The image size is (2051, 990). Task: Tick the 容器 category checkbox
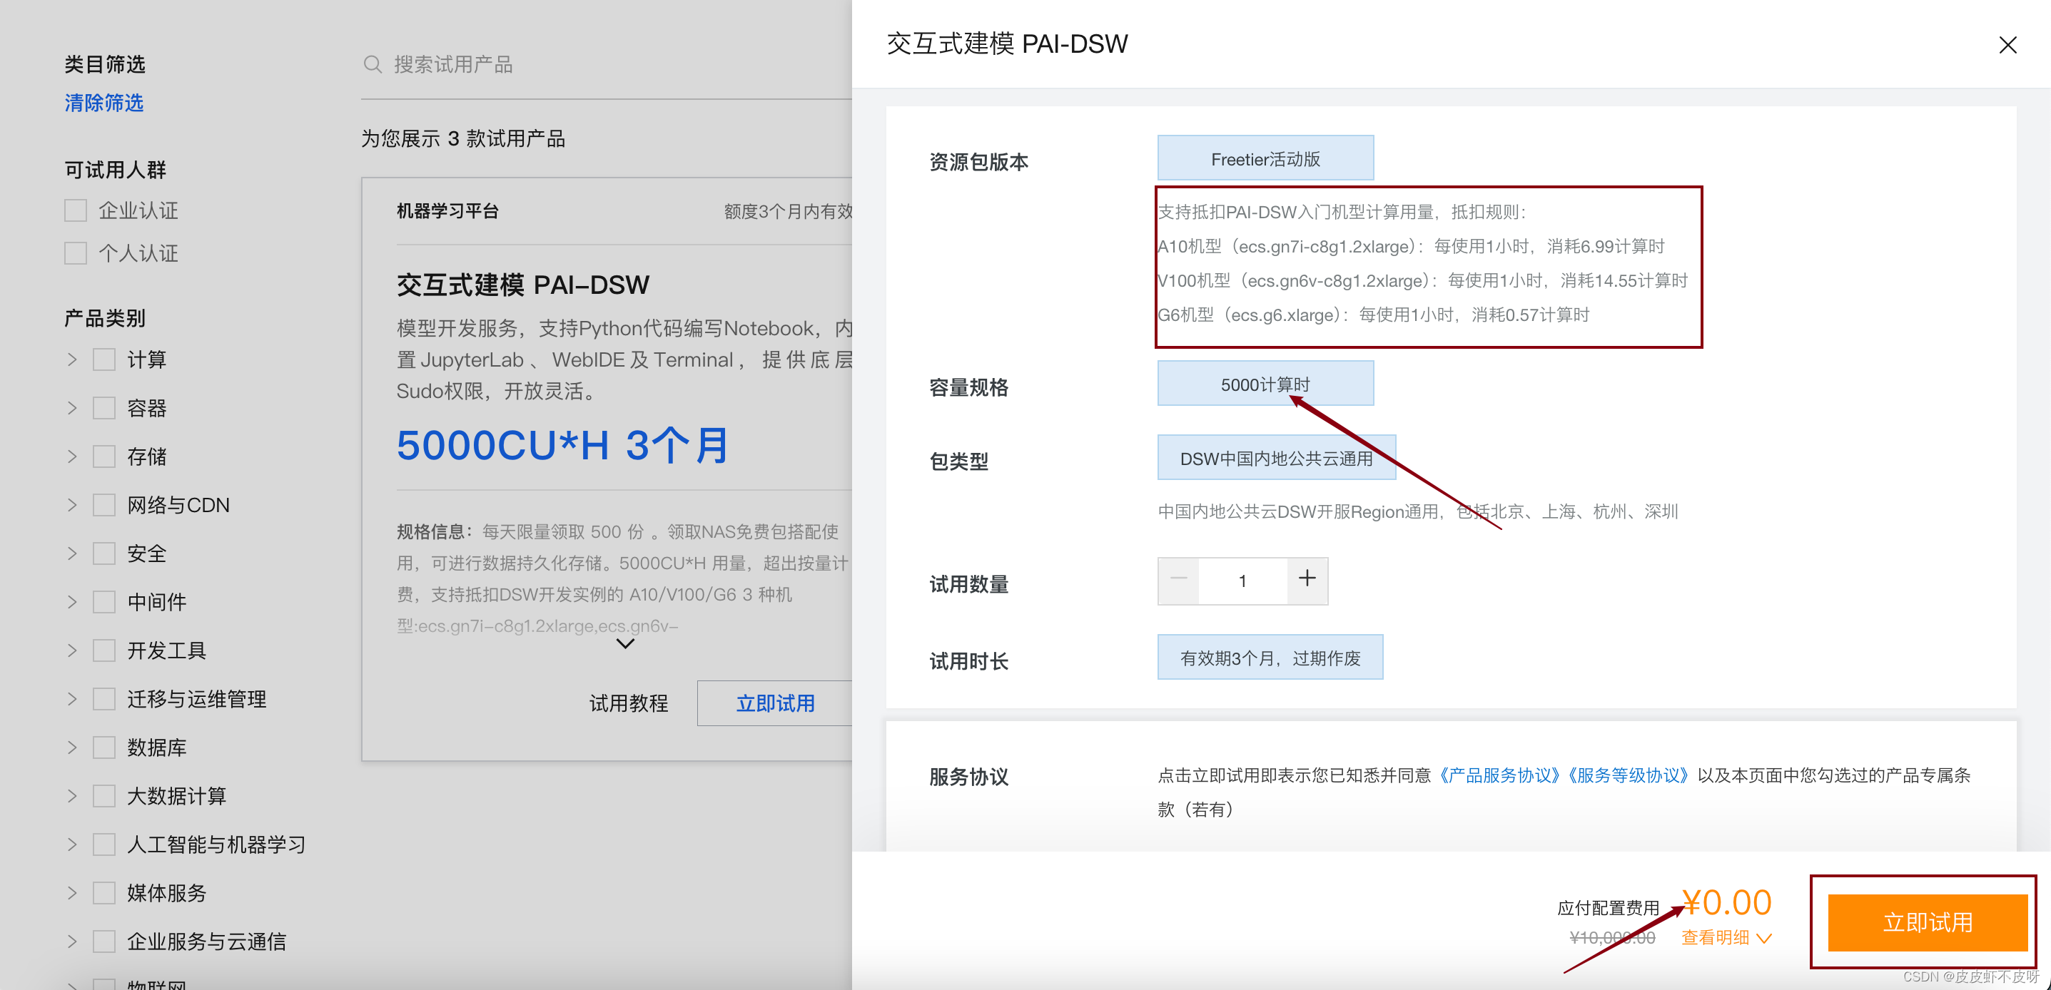tap(104, 408)
